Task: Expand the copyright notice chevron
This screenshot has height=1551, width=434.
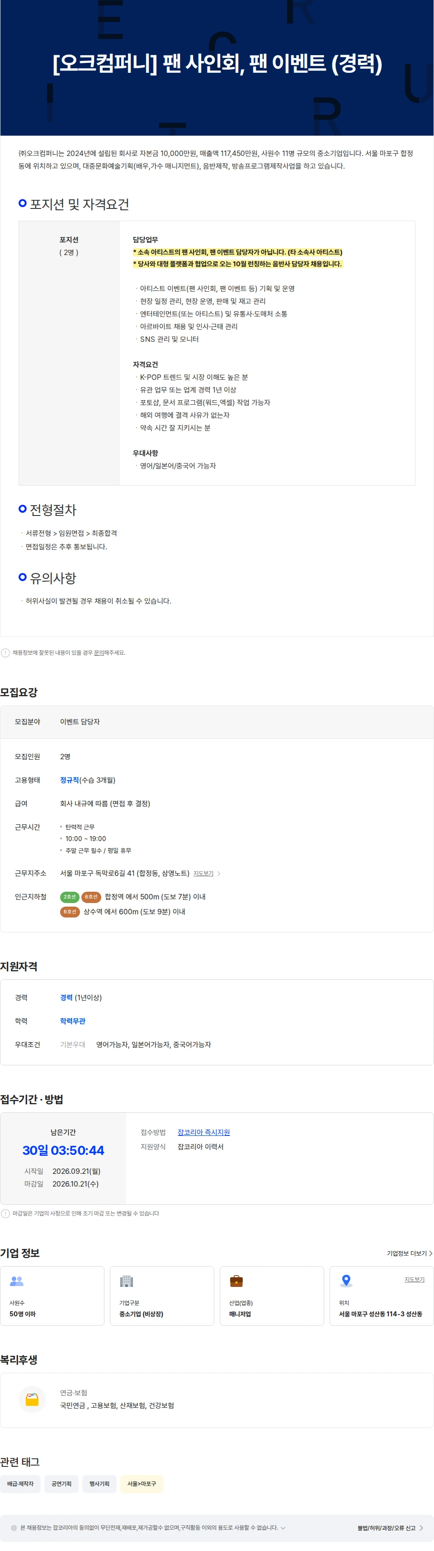Action: coord(283,1527)
